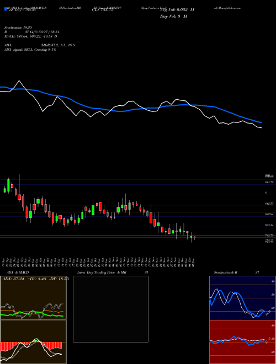The width and height of the screenshot is (276, 364).
Task: Click the 'Day Vol: 0 M' text
Action: pos(173,16)
